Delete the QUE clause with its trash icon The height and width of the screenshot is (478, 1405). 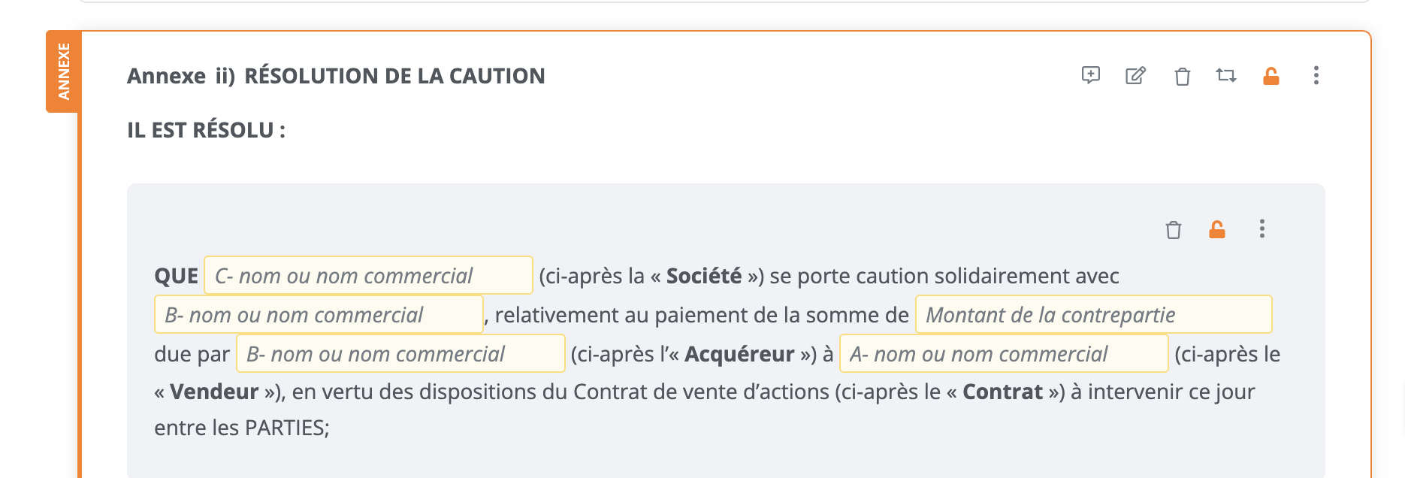tap(1173, 229)
